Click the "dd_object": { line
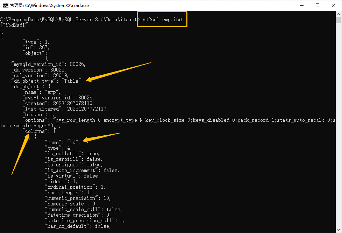342x233 pixels. click(31, 87)
